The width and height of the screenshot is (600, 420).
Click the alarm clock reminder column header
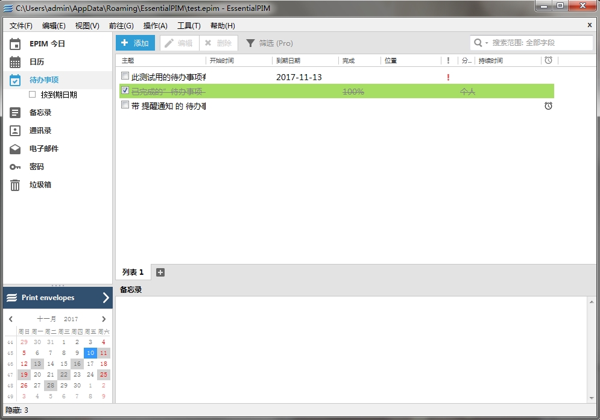[x=548, y=60]
